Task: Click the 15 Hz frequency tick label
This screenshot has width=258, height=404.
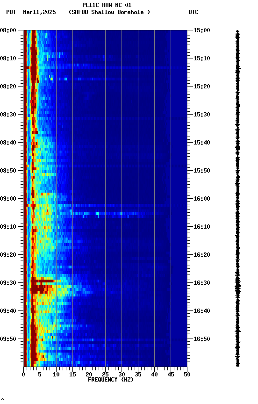Action: tap(72, 375)
